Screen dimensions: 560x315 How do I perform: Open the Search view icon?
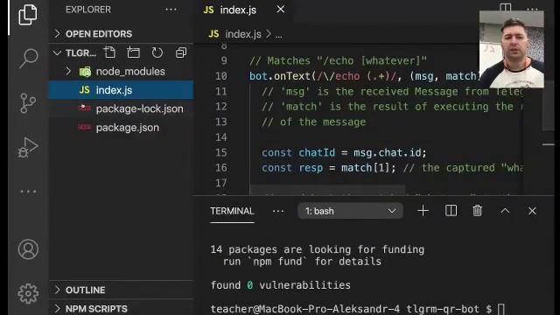click(x=29, y=59)
